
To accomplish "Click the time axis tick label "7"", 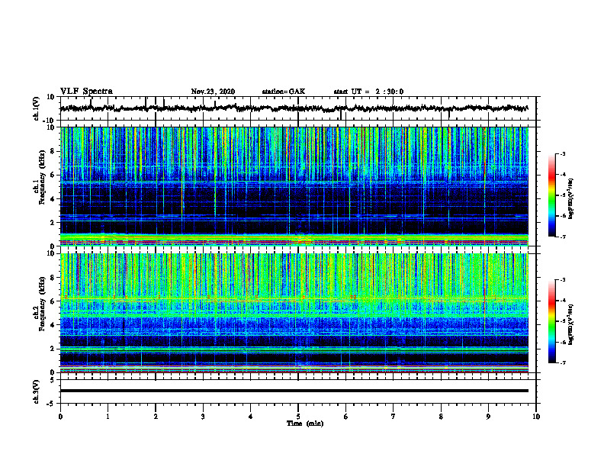I will click(394, 417).
